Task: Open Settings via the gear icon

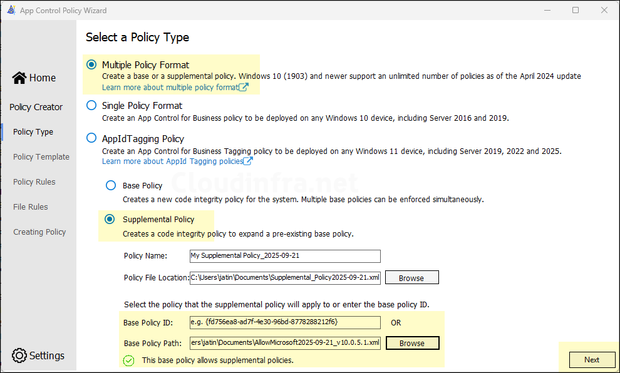Action: pos(19,355)
